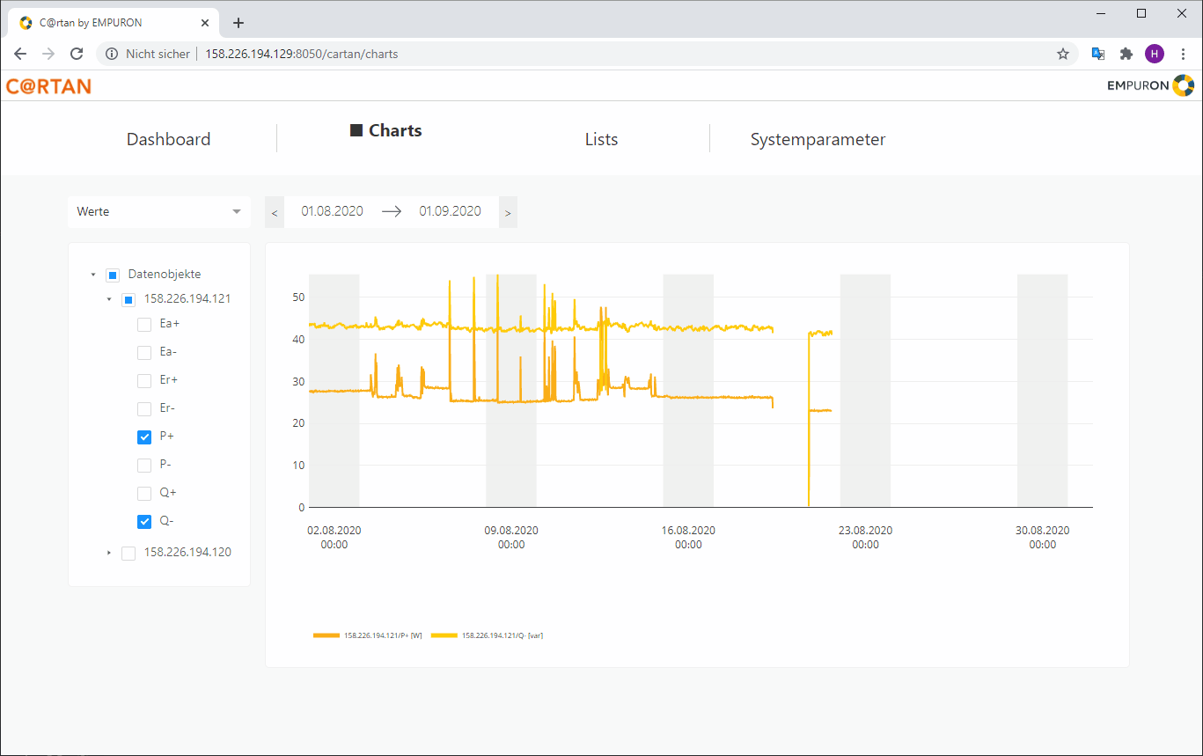The width and height of the screenshot is (1203, 756).
Task: Toggle the Datenobjekte root checkbox
Action: pyautogui.click(x=113, y=275)
